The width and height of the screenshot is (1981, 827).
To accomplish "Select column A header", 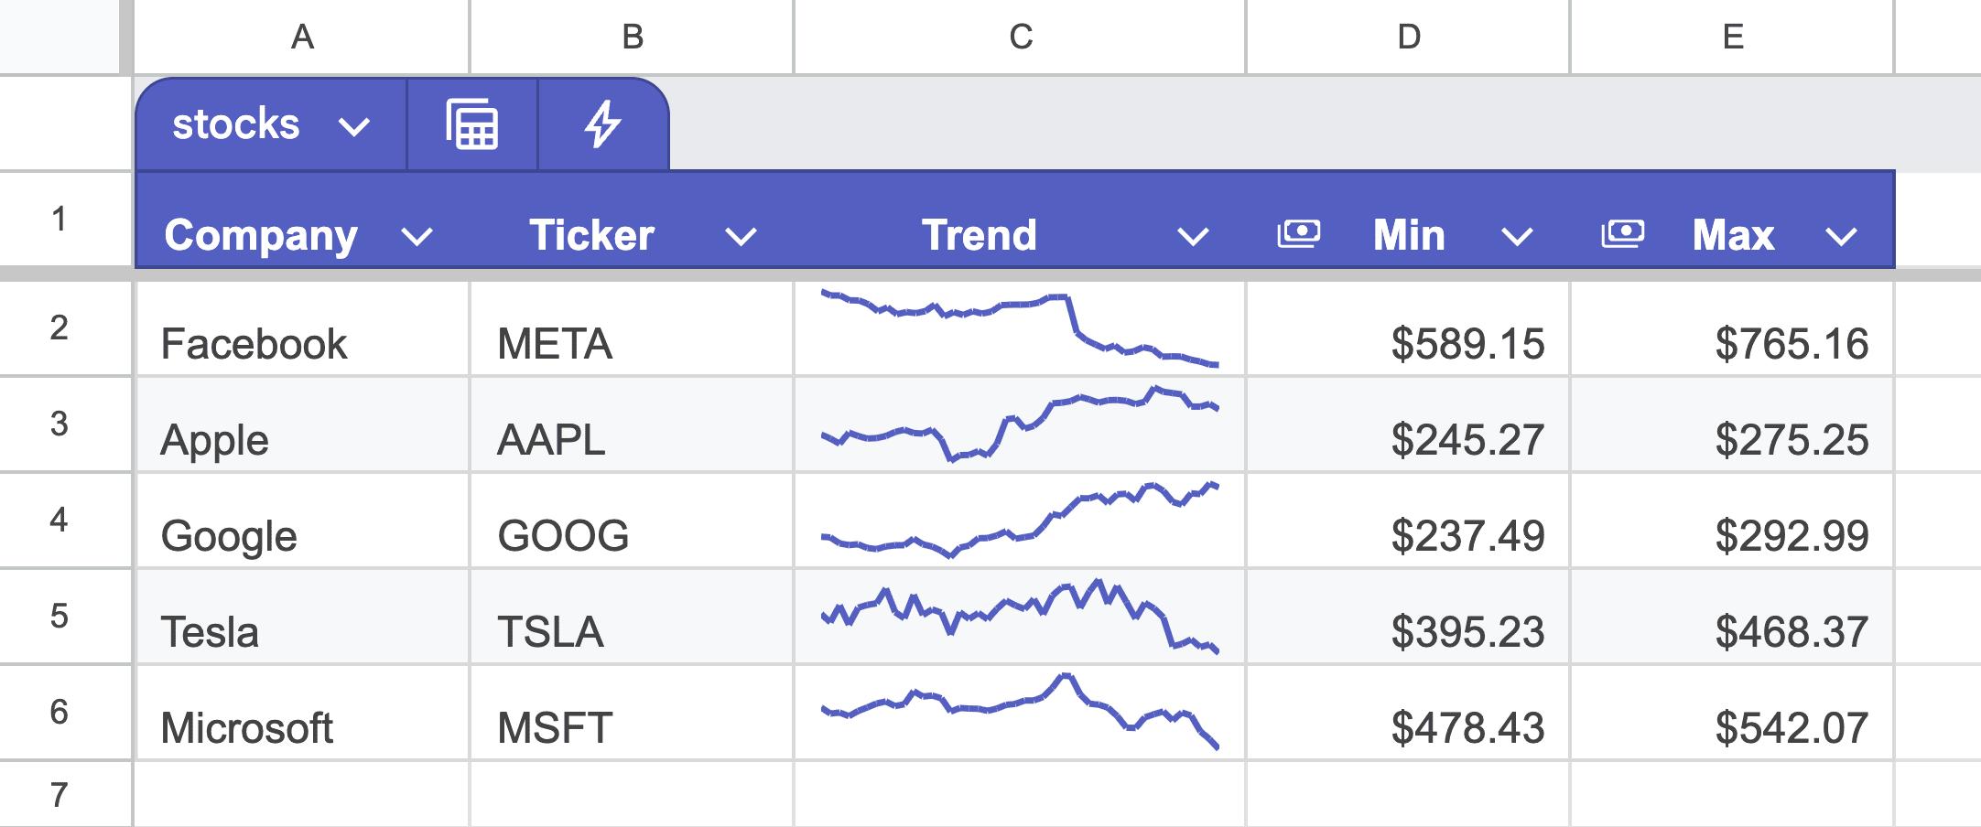I will (x=302, y=37).
